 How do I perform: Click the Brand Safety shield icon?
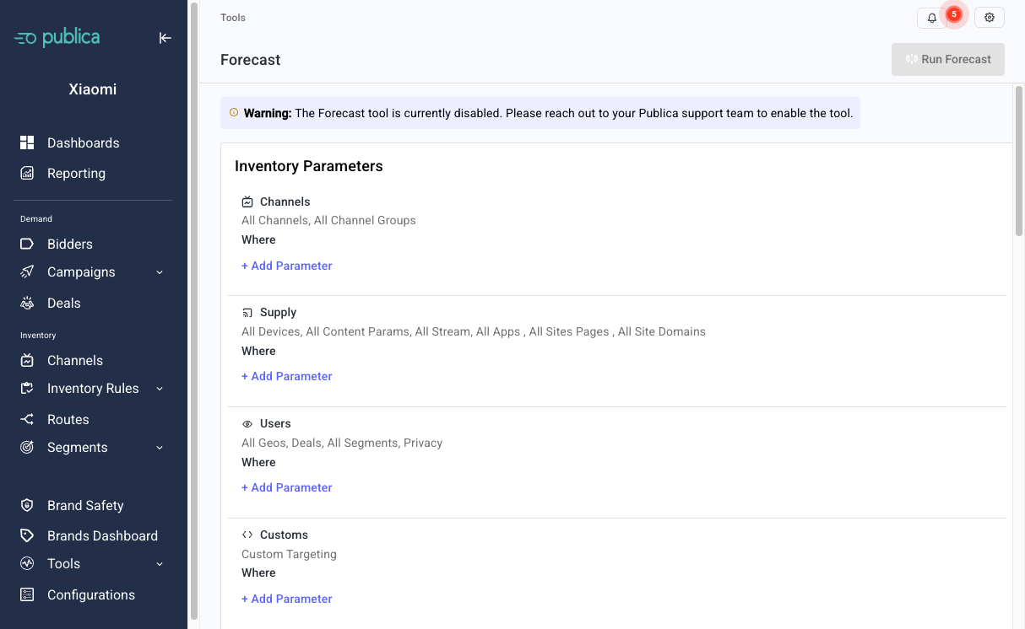(27, 506)
